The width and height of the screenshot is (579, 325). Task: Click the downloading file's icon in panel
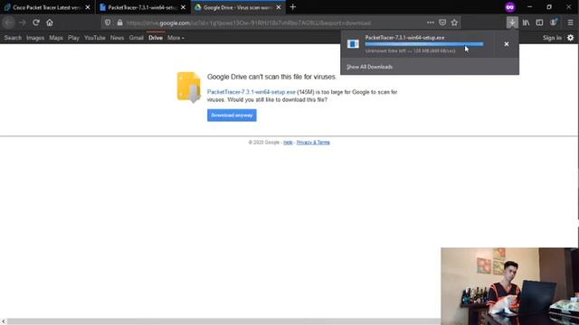(x=353, y=44)
